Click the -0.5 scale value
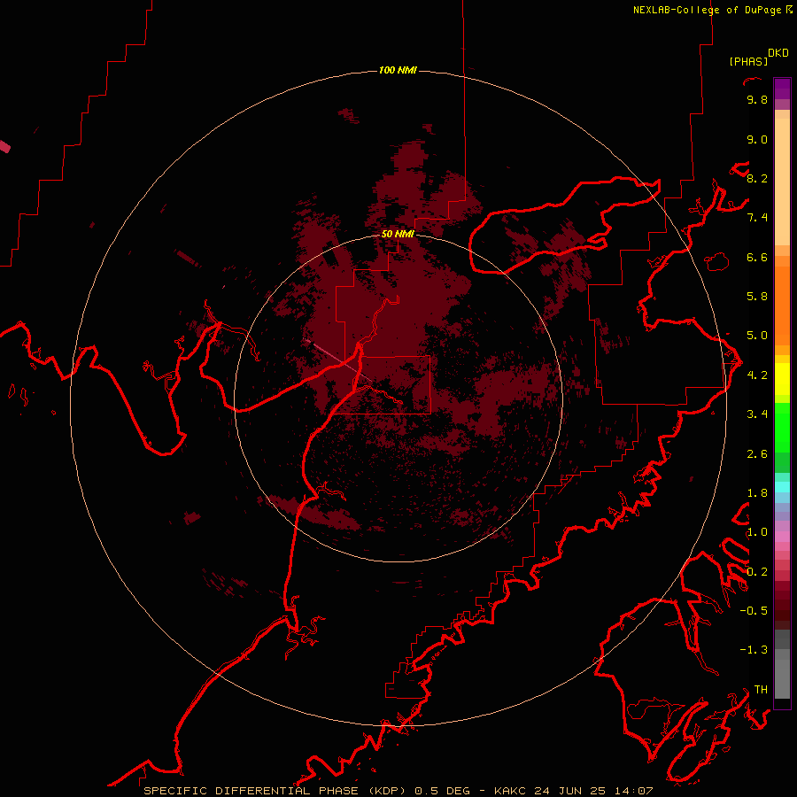The height and width of the screenshot is (797, 797). click(754, 611)
